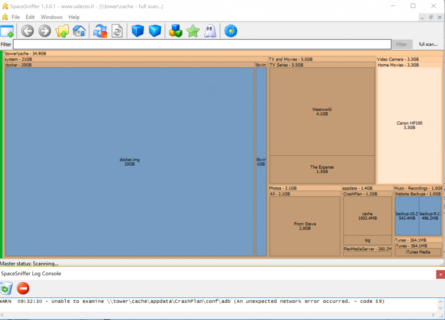
Task: Clear the log with the recycle bin icon
Action: tap(7, 288)
